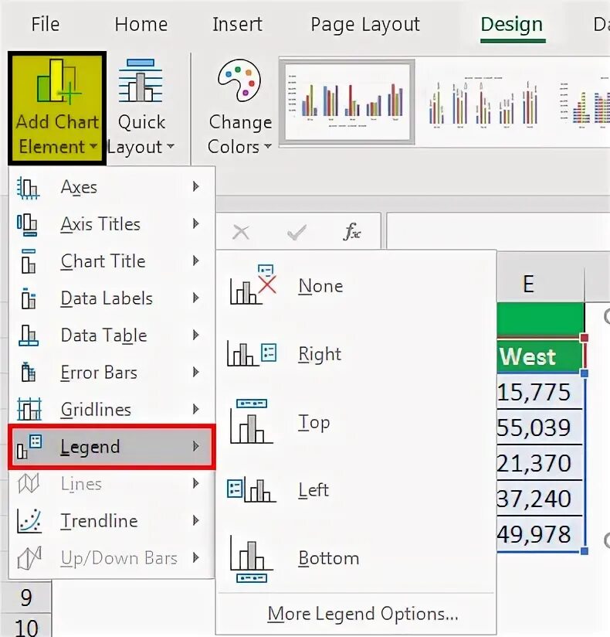This screenshot has height=637, width=610.
Task: Choose Top legend position icon
Action: [252, 421]
